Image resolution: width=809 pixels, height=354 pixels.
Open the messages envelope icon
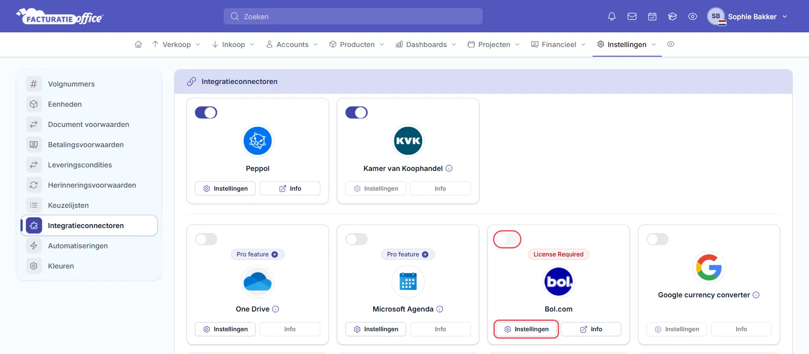pyautogui.click(x=632, y=16)
